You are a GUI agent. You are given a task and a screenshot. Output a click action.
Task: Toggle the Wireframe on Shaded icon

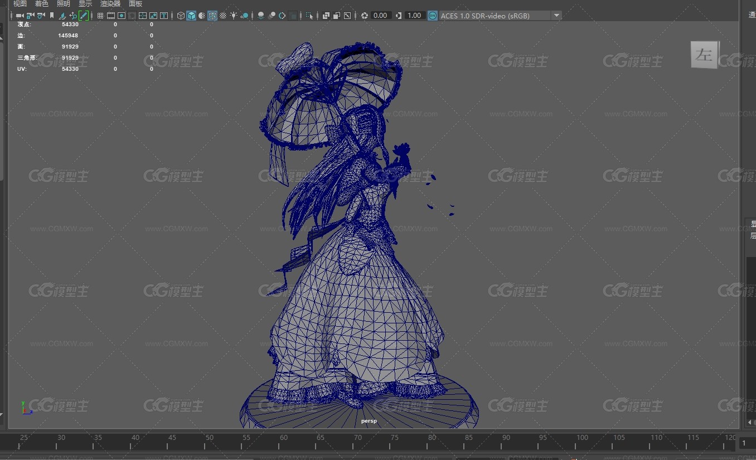(x=212, y=16)
